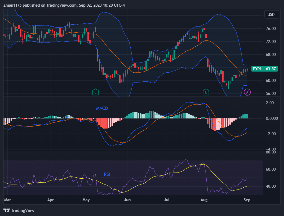Image resolution: width=284 pixels, height=216 pixels.
Task: Click the 68.00 price axis value
Action: 271,55
